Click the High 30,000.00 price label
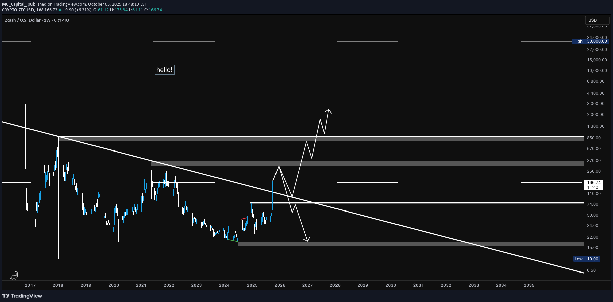613x302 pixels. tap(590, 41)
